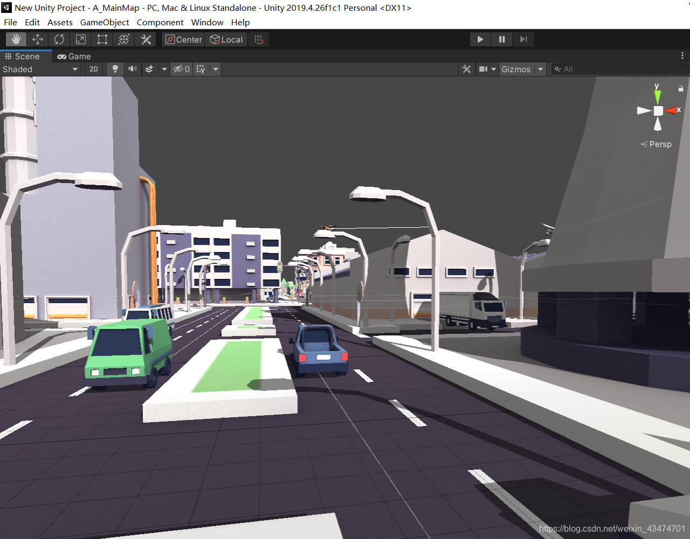This screenshot has height=539, width=690.
Task: Open Scene view component tools icon
Action: click(466, 69)
